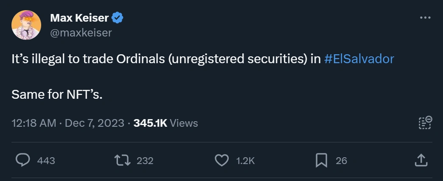Click the Max Keiser display name
This screenshot has width=443, height=181.
(x=79, y=18)
